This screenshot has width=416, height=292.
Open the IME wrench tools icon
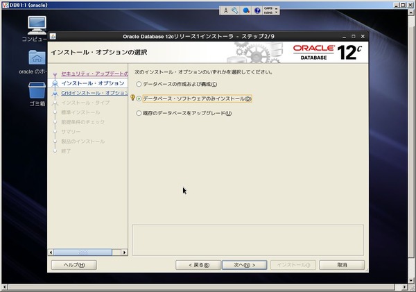click(x=235, y=10)
